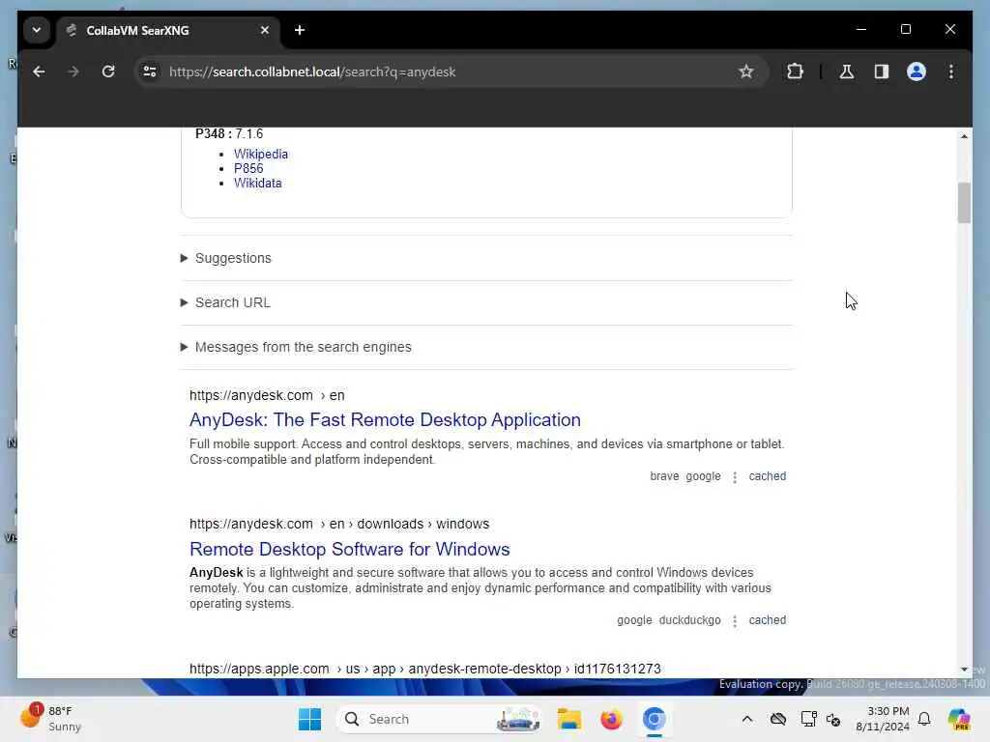Open the Extensions puzzle icon
The height and width of the screenshot is (742, 990).
tap(795, 71)
